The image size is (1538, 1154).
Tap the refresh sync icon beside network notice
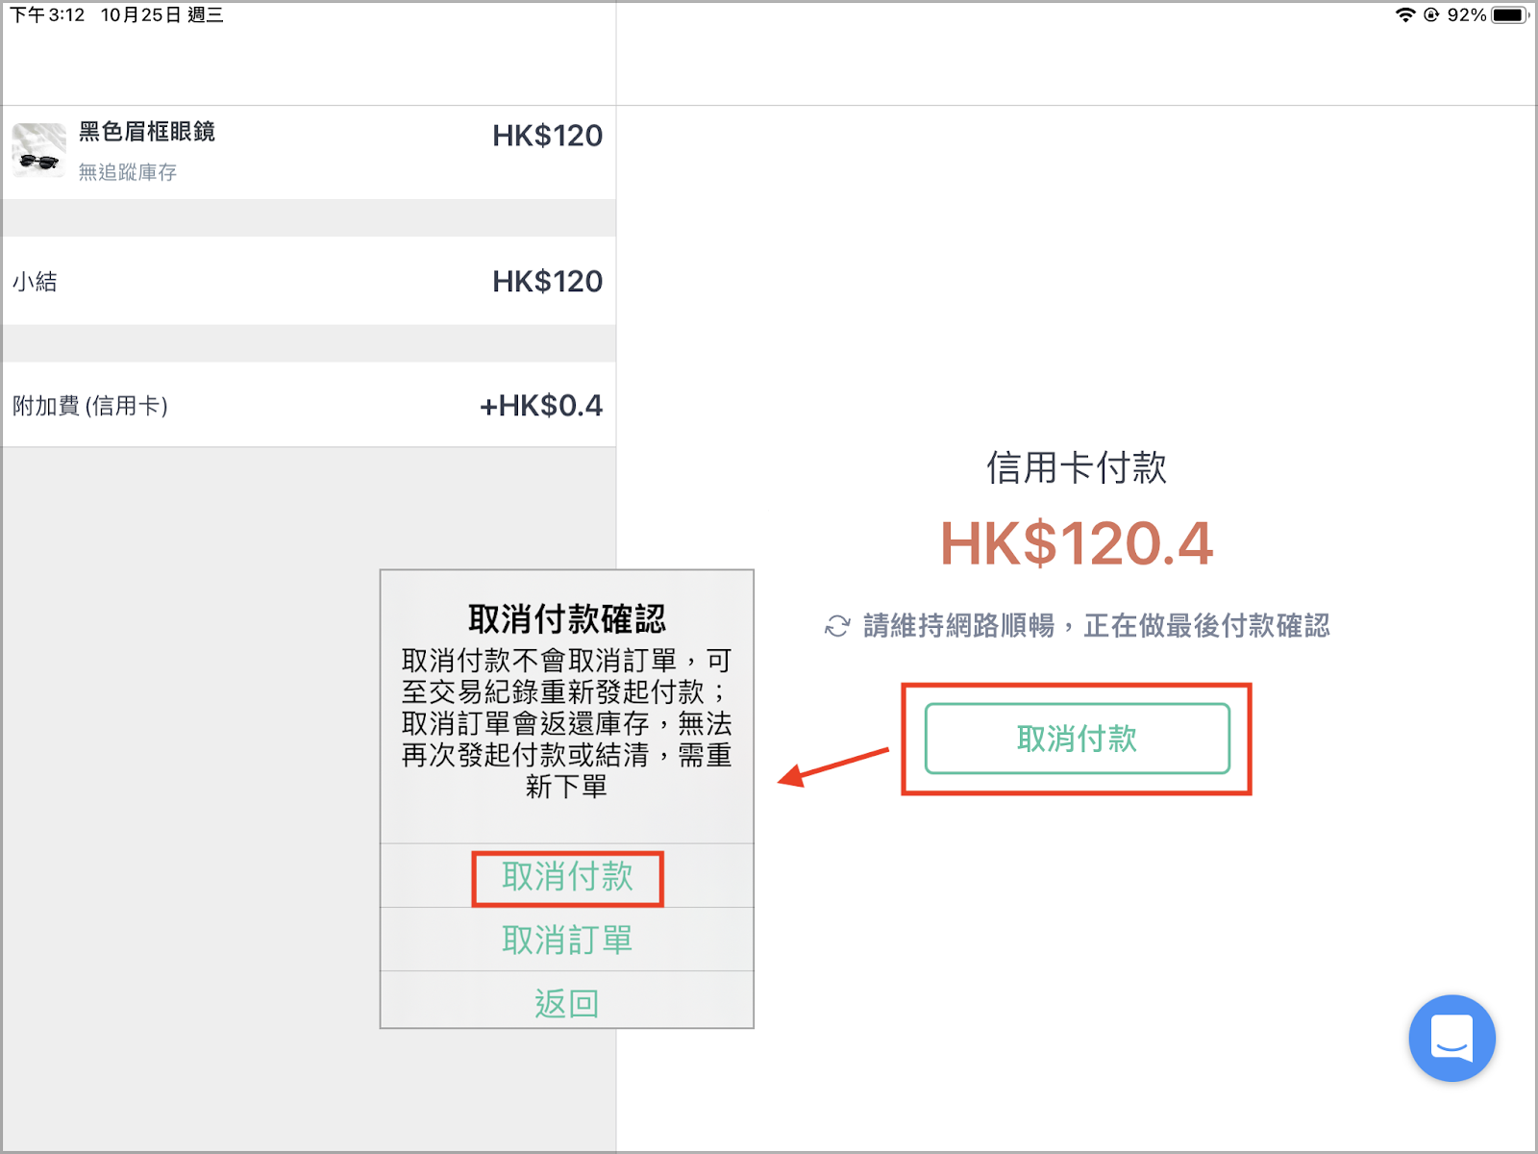coord(837,626)
